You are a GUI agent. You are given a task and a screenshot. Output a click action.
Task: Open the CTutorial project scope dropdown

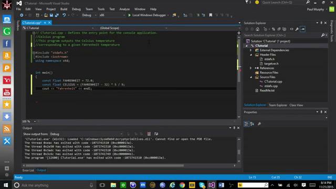[58, 28]
